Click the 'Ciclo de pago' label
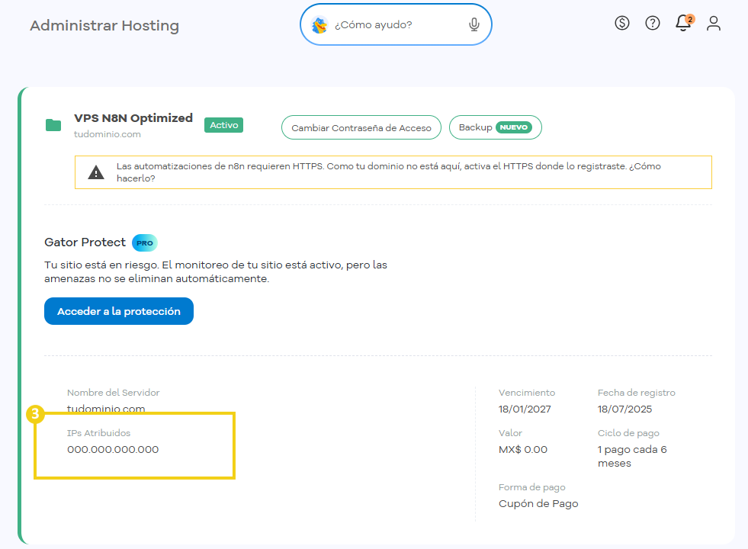 coord(628,433)
